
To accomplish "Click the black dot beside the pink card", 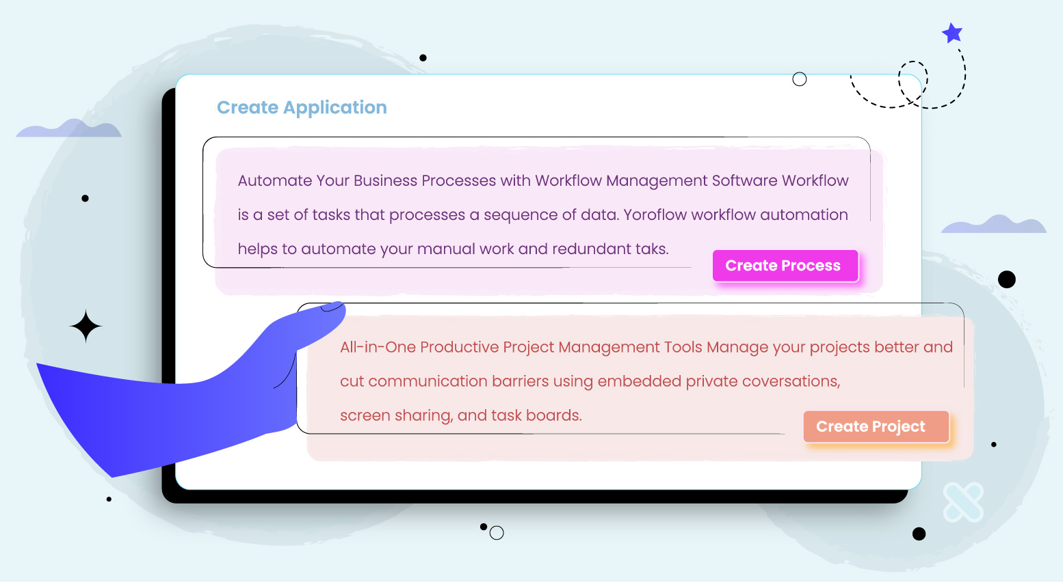I will click(85, 197).
